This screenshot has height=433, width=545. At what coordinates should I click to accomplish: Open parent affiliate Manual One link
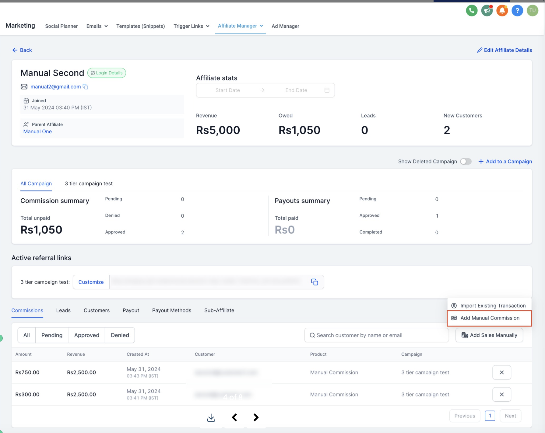click(x=37, y=131)
